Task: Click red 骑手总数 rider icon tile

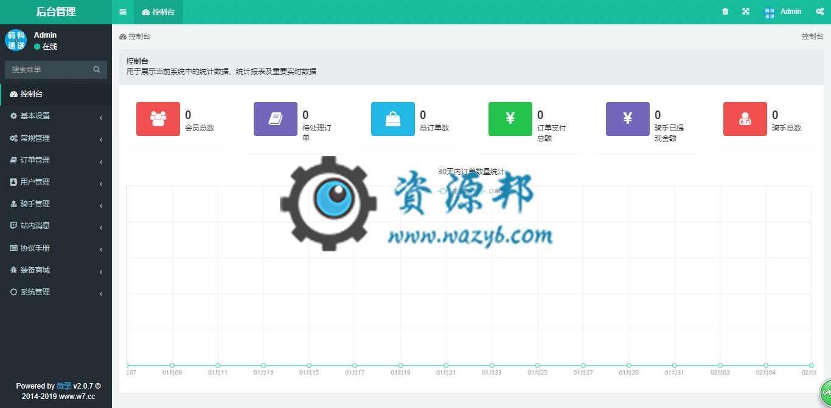Action: [x=745, y=119]
